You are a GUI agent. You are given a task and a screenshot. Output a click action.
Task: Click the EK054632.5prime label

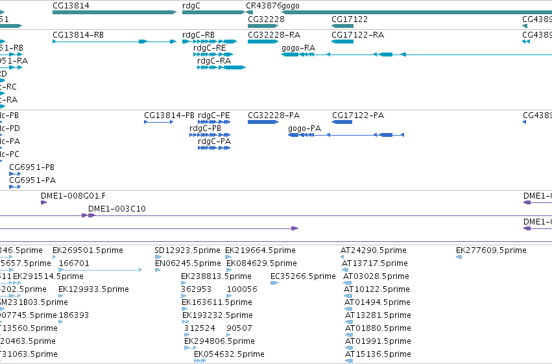[229, 354]
